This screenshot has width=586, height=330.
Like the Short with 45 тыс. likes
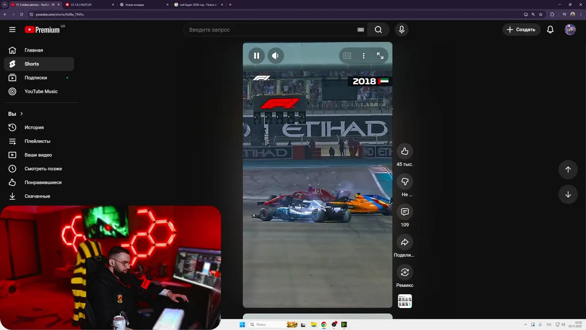405,151
